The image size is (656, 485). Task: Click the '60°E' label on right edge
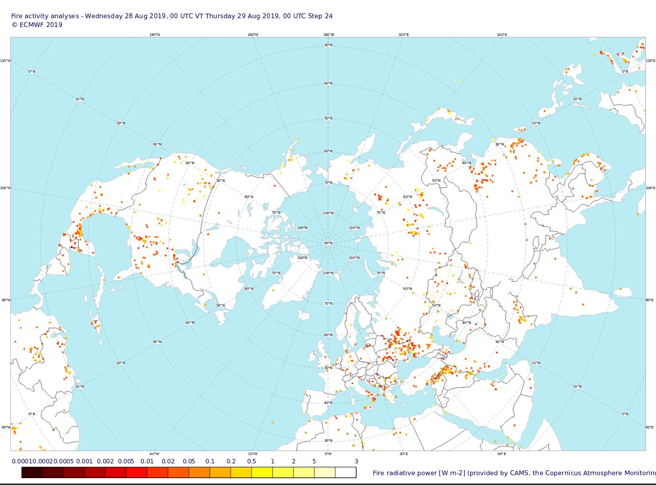click(x=650, y=427)
